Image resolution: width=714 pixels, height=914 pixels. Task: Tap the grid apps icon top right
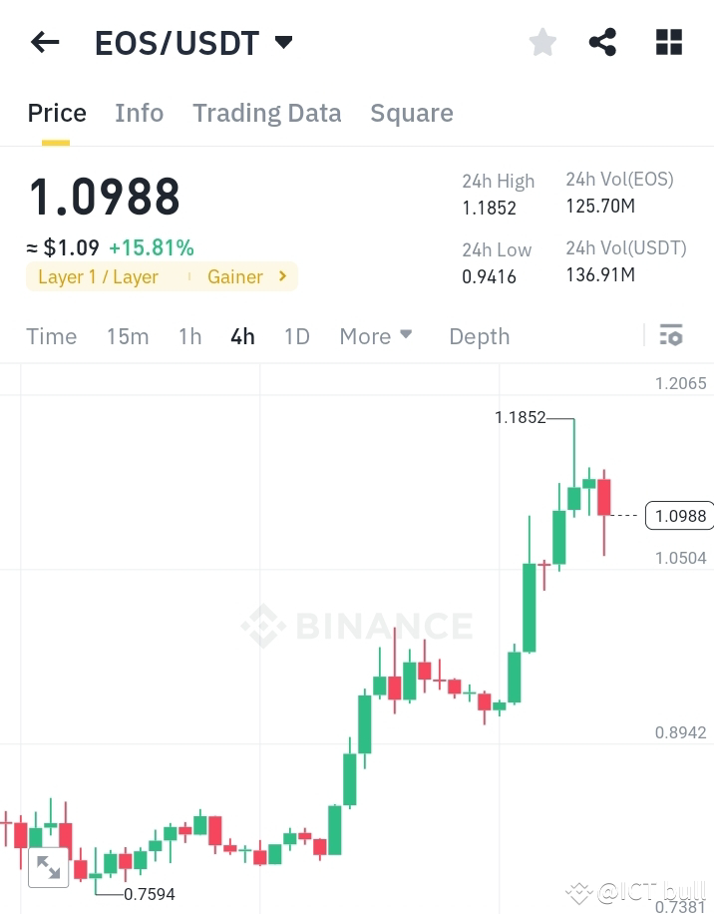(x=667, y=41)
